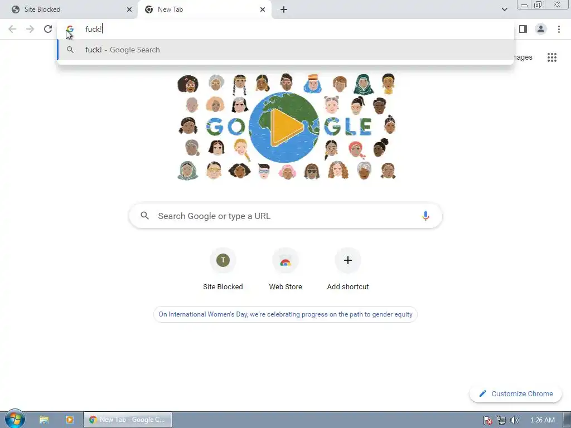Viewport: 571px width, 428px height.
Task: Close the New Tab tab
Action: point(263,9)
